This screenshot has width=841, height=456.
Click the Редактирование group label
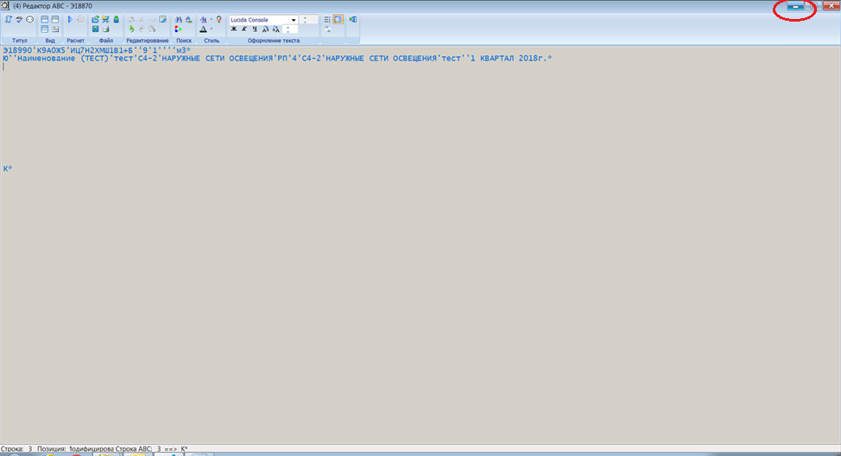coord(148,41)
